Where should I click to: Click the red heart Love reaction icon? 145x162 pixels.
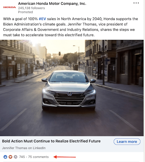[x=10, y=157]
